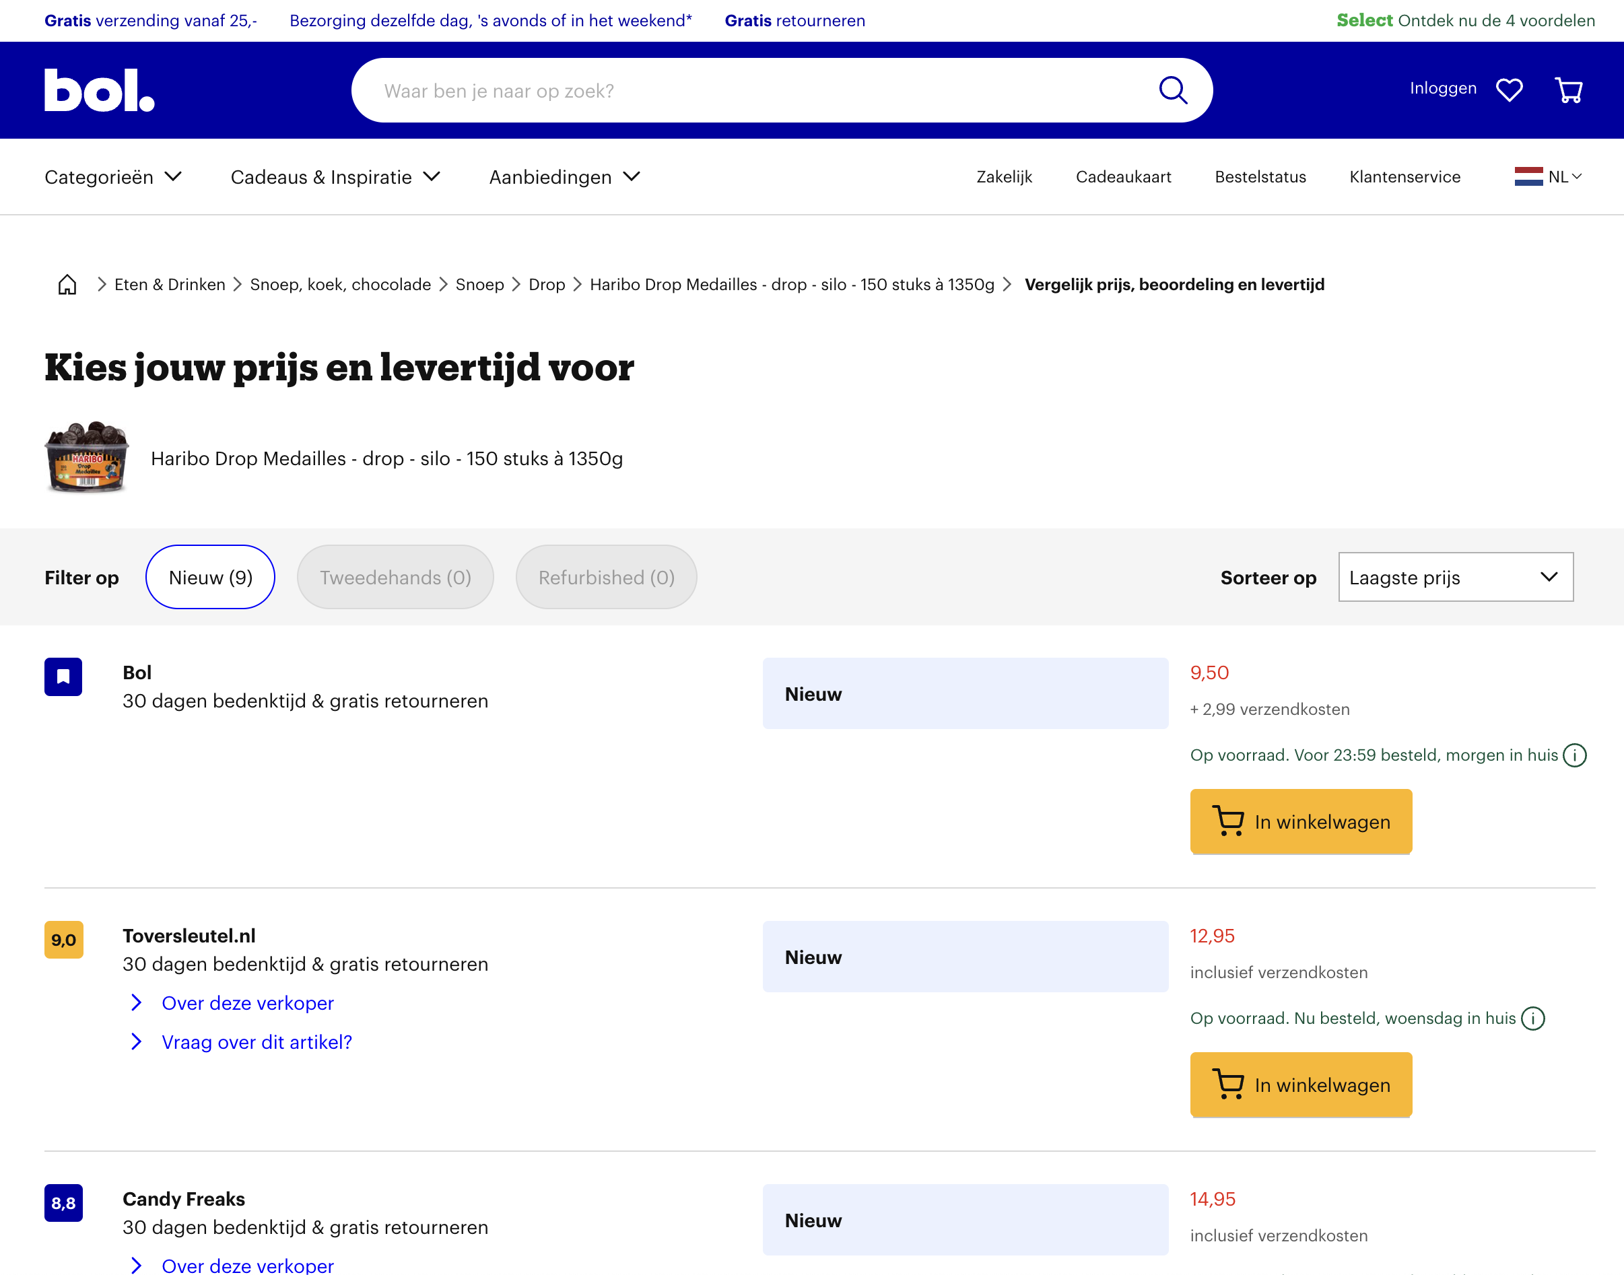Click the home breadcrumb icon
The width and height of the screenshot is (1624, 1275).
click(67, 284)
